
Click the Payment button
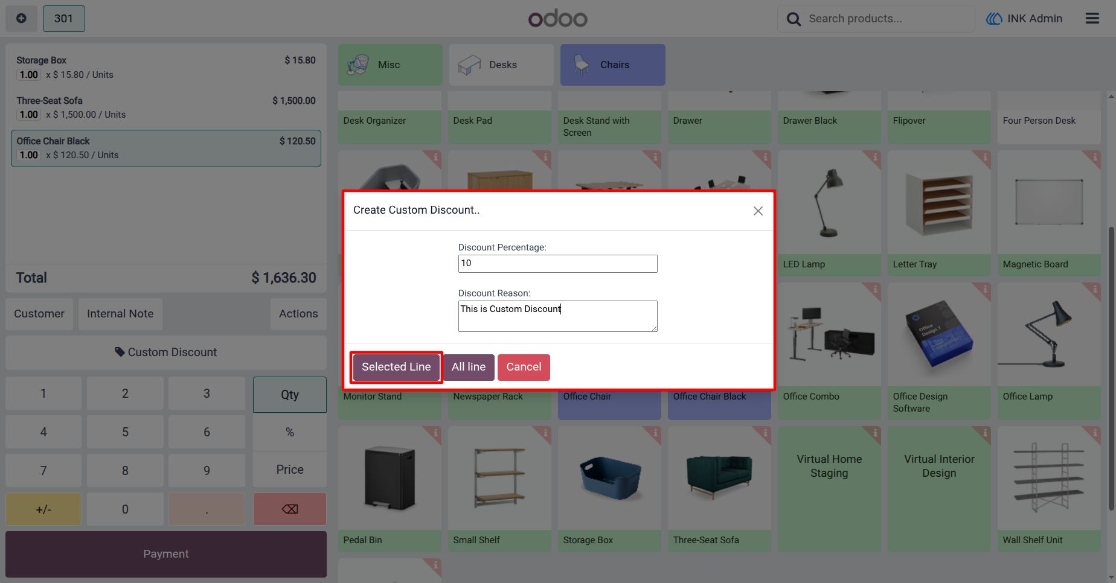[166, 554]
